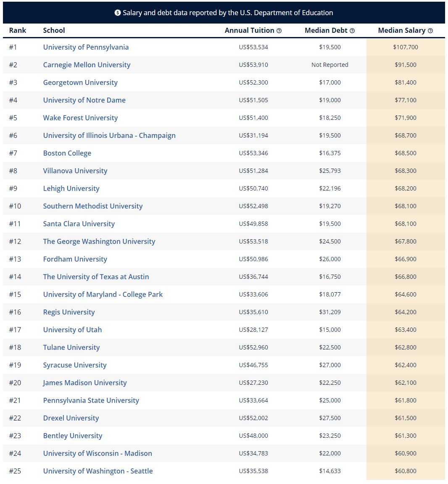Click the US$46,755 tuition cell

point(253,365)
